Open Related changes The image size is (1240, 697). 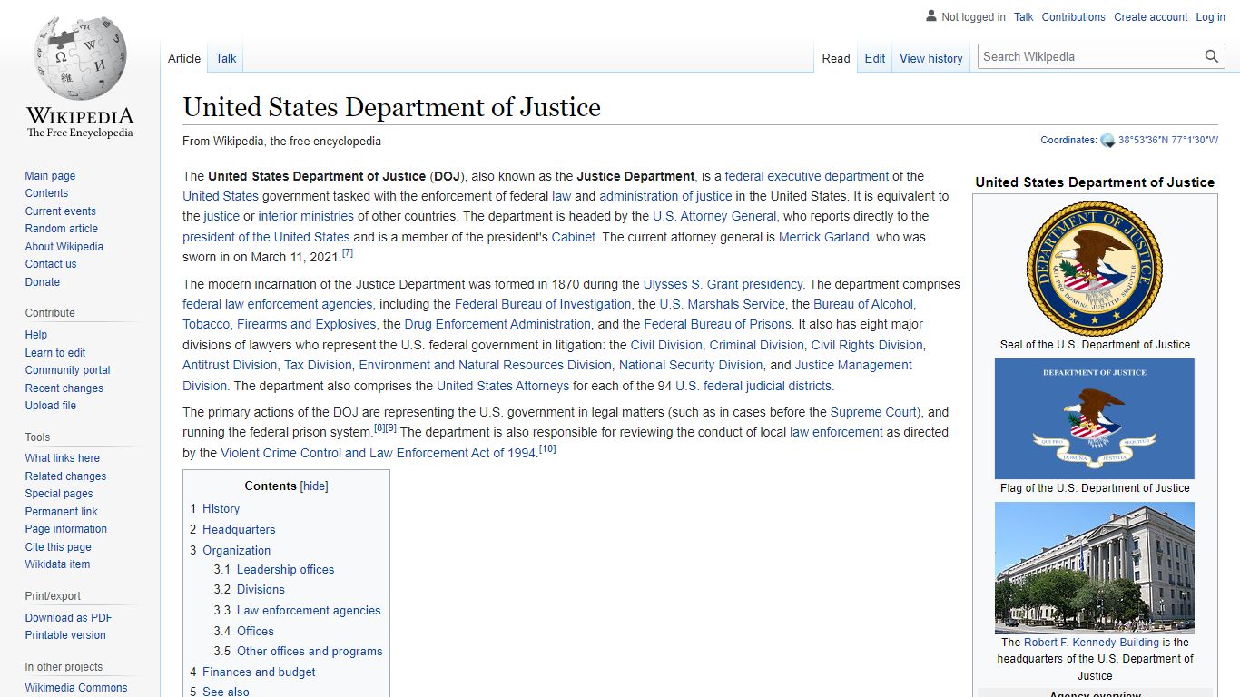tap(65, 476)
